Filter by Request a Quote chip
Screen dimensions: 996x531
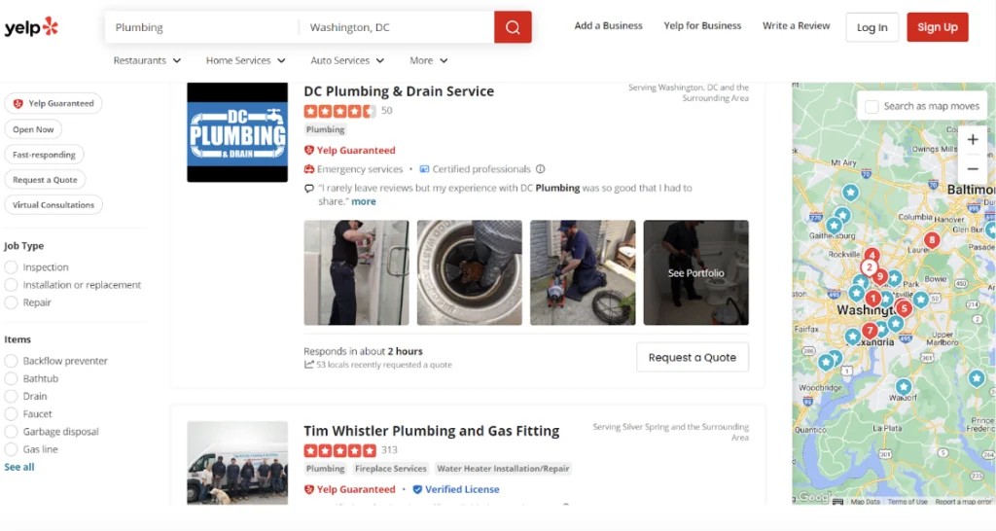[45, 180]
